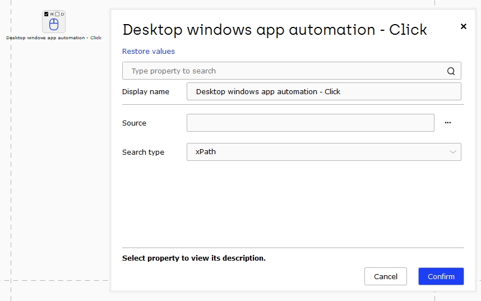Click the magnifier search icon in the property search
Screen dimensions: 481x301
(x=451, y=71)
